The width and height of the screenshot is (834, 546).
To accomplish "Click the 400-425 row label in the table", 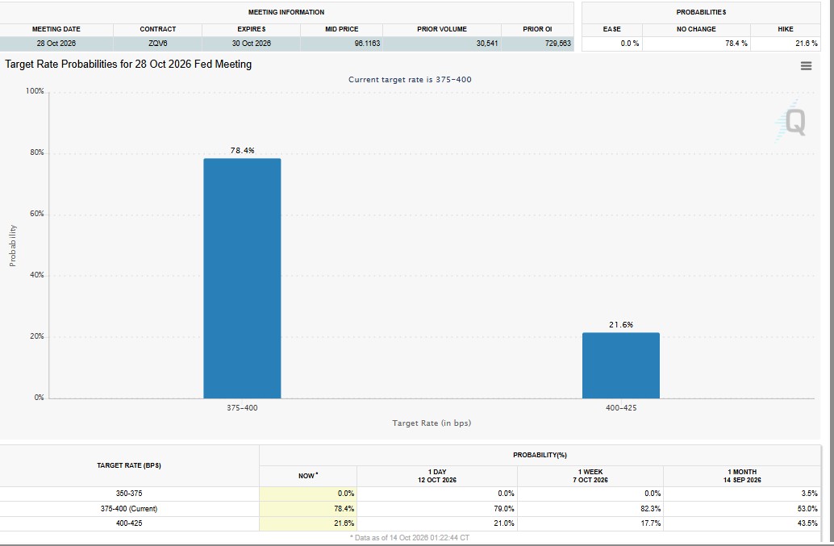I will point(129,523).
